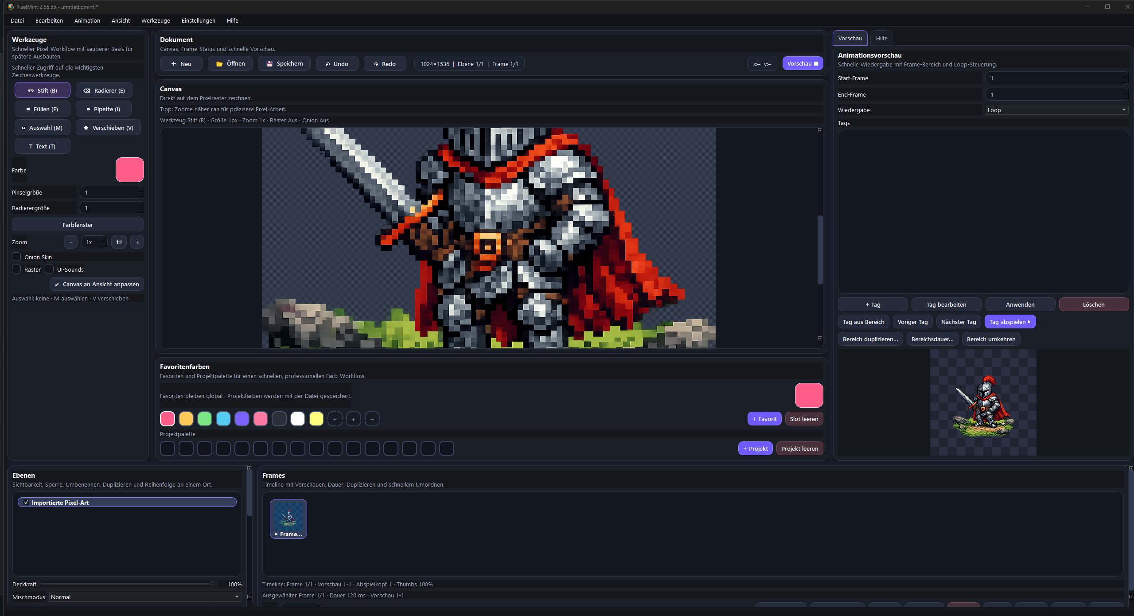Viewport: 1134px width, 616px height.
Task: Enable the Onion Skin checkbox
Action: tap(17, 257)
